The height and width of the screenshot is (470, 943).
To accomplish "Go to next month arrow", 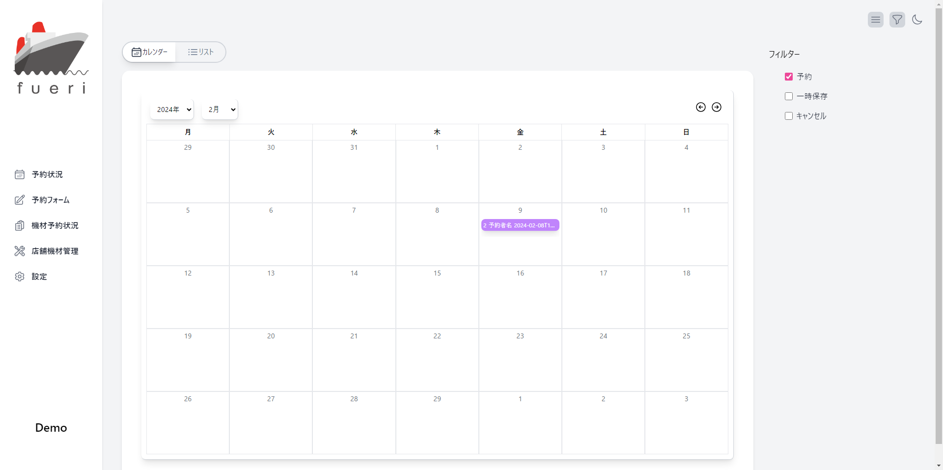I will tap(717, 107).
